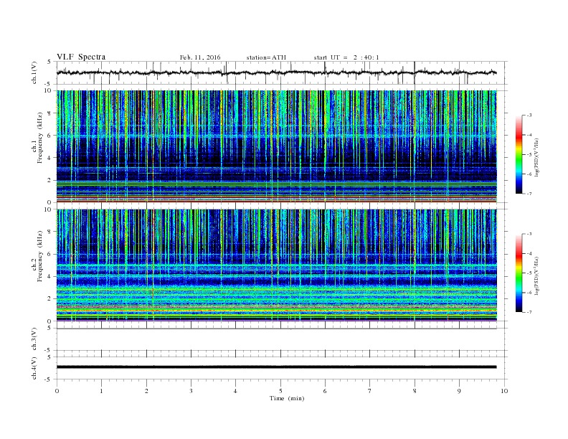
Task: Click the ch.3(V) axis label
Action: point(34,339)
